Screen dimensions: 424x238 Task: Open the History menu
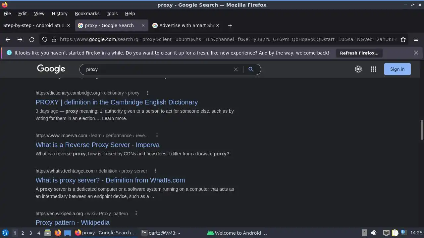[60, 14]
